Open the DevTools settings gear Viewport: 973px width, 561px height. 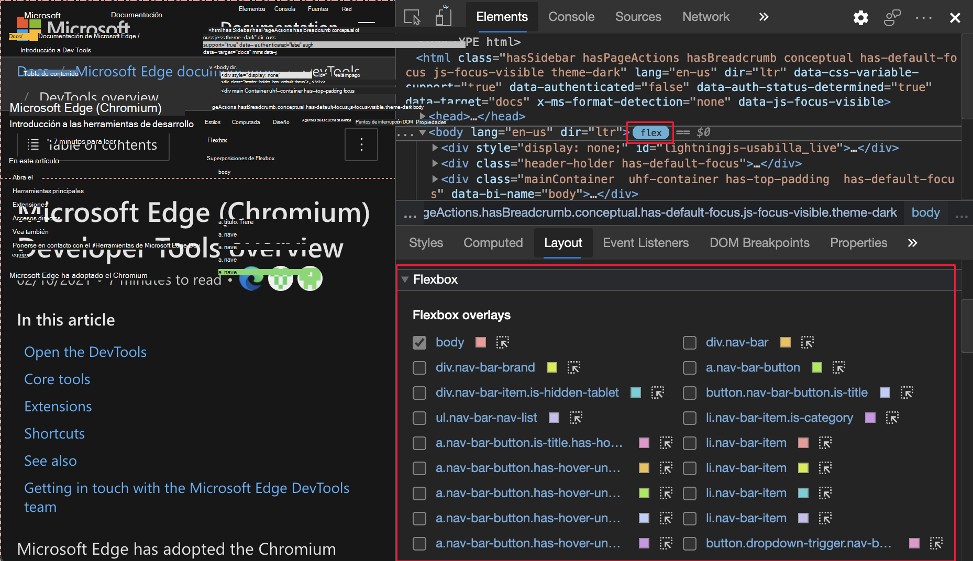click(x=860, y=17)
